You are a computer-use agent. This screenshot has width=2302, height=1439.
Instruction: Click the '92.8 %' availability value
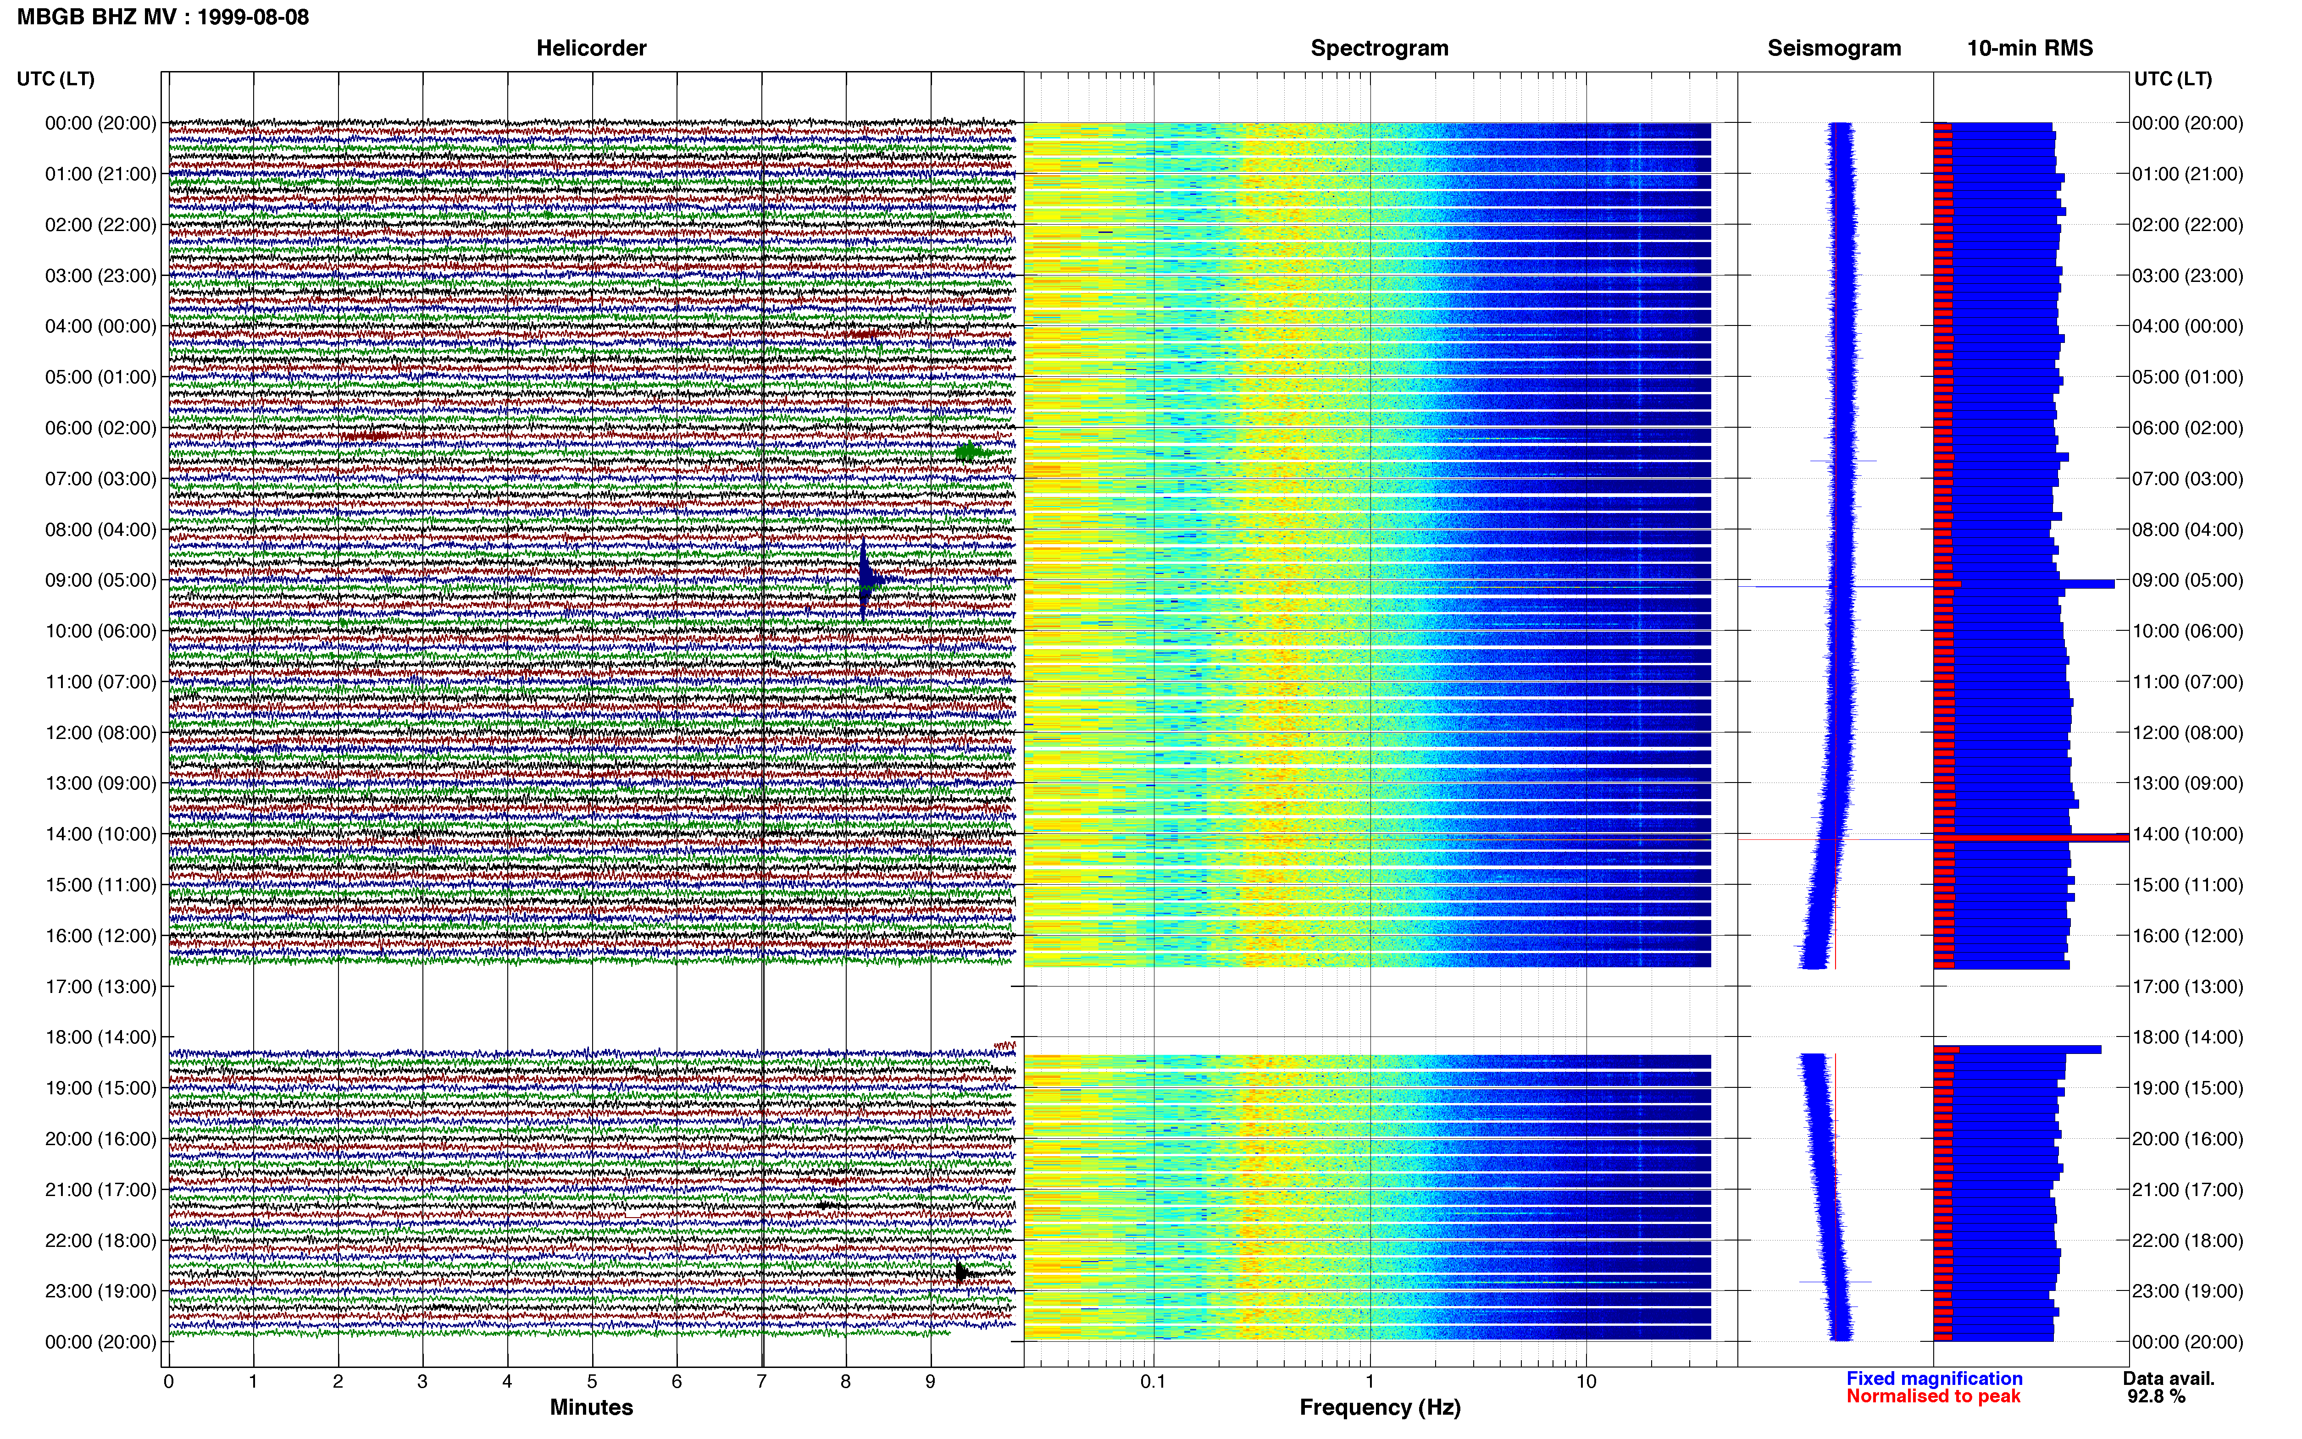coord(2156,1396)
